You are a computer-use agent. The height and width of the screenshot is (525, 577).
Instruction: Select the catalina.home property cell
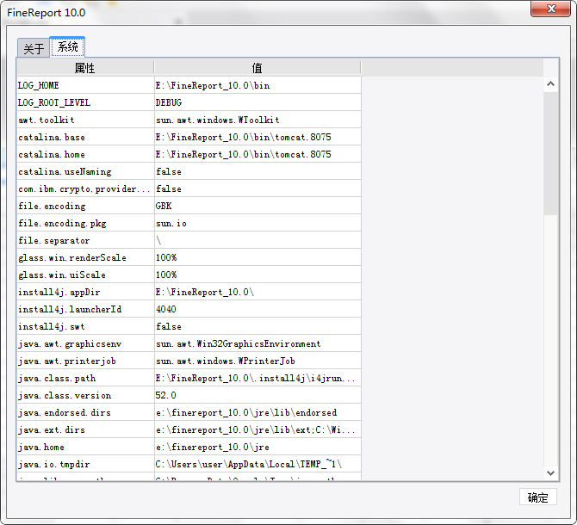pyautogui.click(x=85, y=154)
